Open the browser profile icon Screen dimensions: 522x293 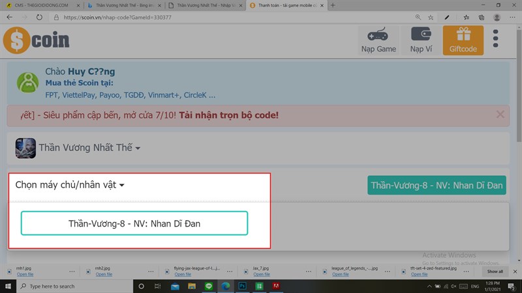tap(497, 18)
